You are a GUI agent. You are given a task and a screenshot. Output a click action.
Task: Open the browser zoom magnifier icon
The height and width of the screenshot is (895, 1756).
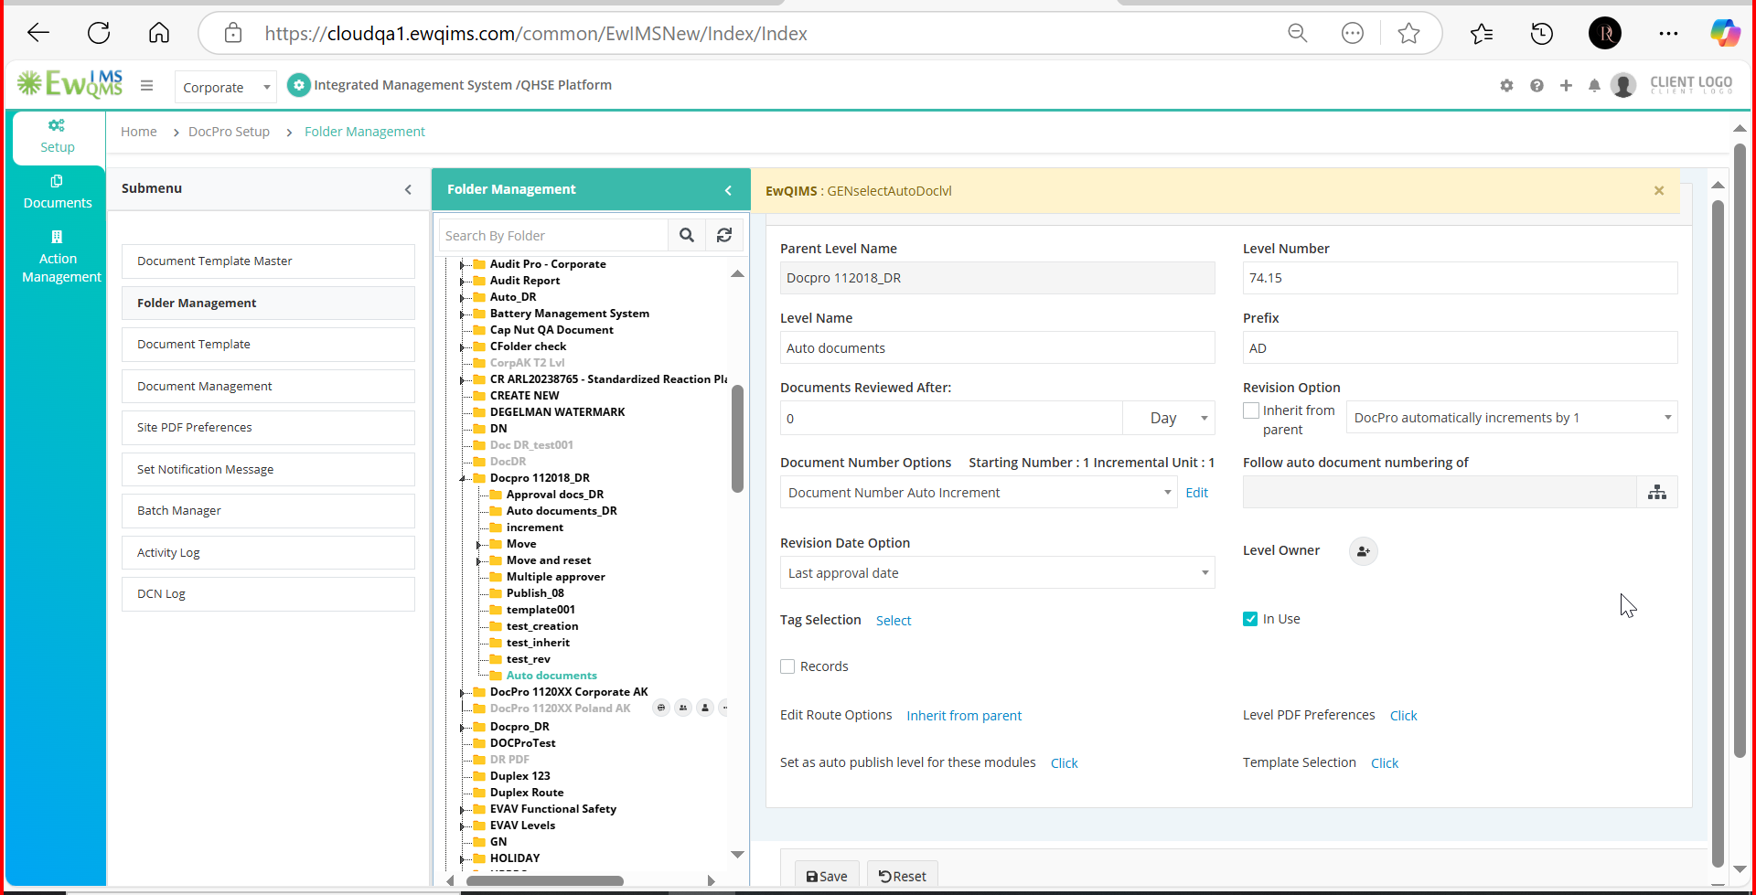(1298, 34)
